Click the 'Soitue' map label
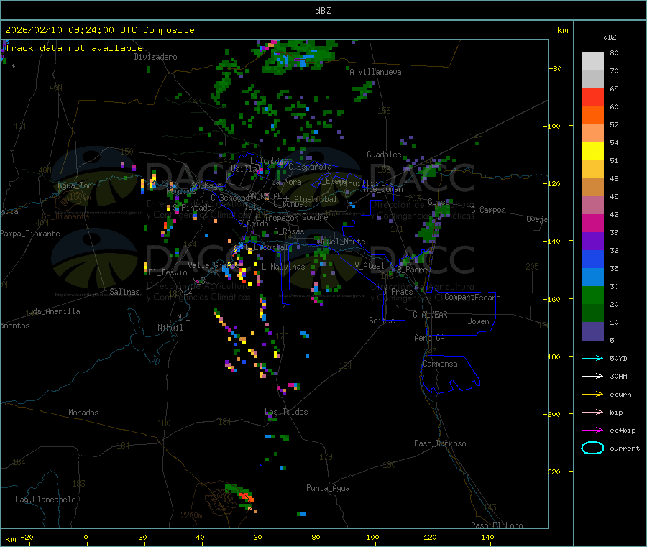The image size is (647, 547). [382, 321]
